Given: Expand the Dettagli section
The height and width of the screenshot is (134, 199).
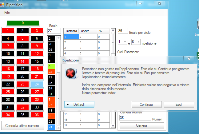Looking at the screenshot, I should (79, 104).
